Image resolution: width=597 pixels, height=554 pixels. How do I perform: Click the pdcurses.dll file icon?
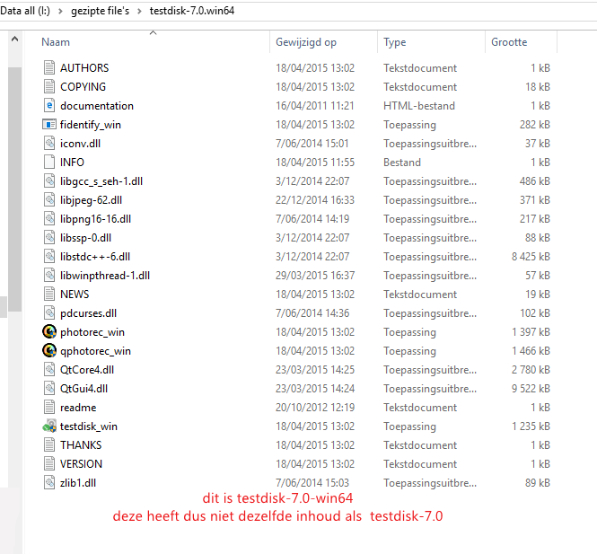click(x=49, y=313)
